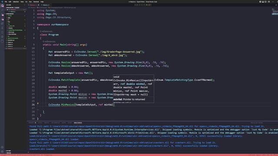Toggle the secondary side bar layout button
Viewport: 278px width, 156px height.
point(265,2)
